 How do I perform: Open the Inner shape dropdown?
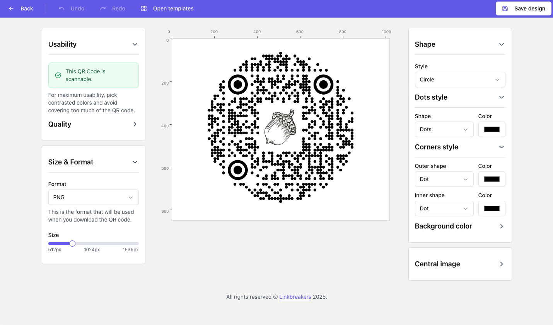[x=444, y=208]
